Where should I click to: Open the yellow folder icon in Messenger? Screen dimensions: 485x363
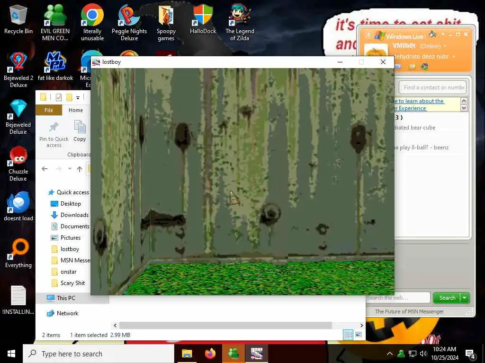pyautogui.click(x=412, y=67)
